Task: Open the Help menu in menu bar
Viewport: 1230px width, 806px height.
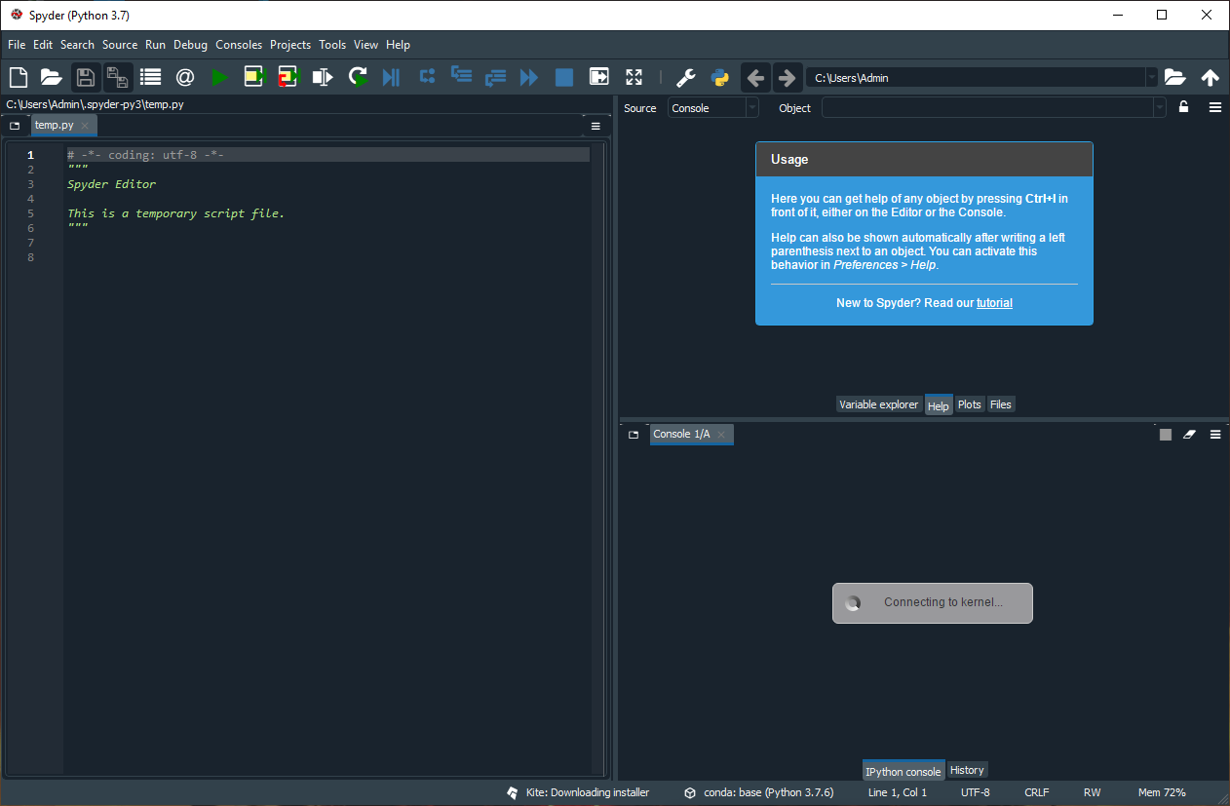Action: (398, 44)
